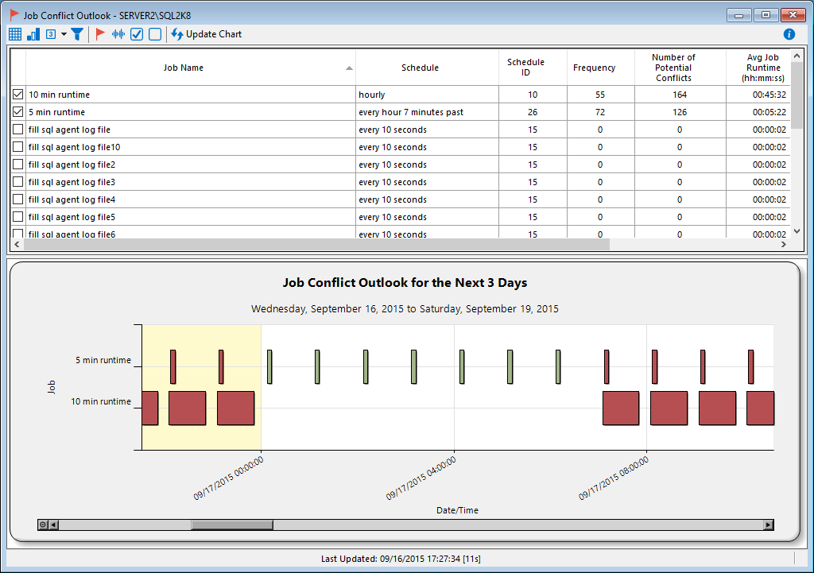Screen dimensions: 814x573
Task: Click grid horizontal scrollbar left arrow
Action: 17,244
